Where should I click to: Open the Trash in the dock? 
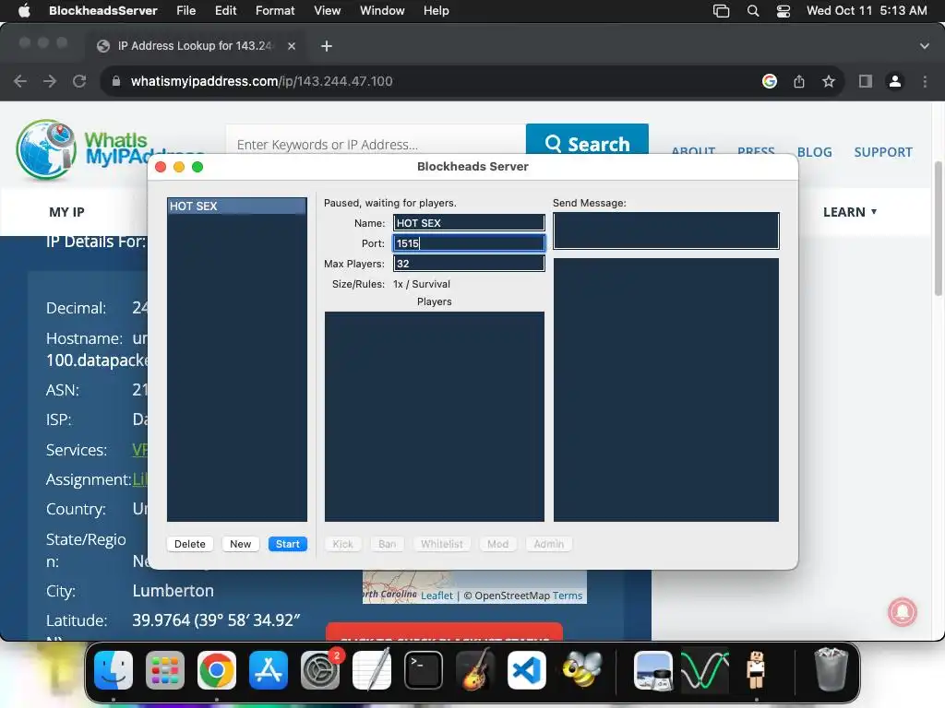click(x=831, y=670)
